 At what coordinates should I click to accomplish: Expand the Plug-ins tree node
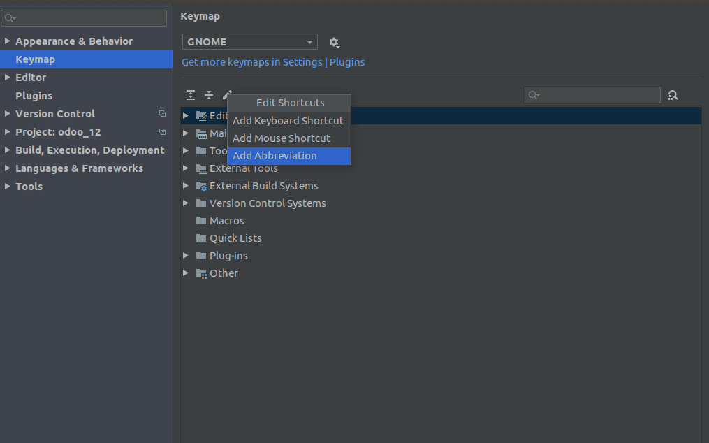pos(185,256)
